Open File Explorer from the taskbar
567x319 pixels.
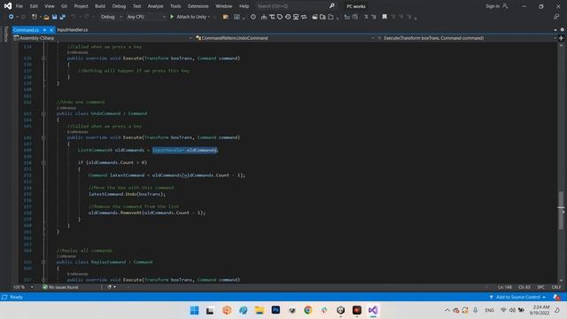coord(260,310)
